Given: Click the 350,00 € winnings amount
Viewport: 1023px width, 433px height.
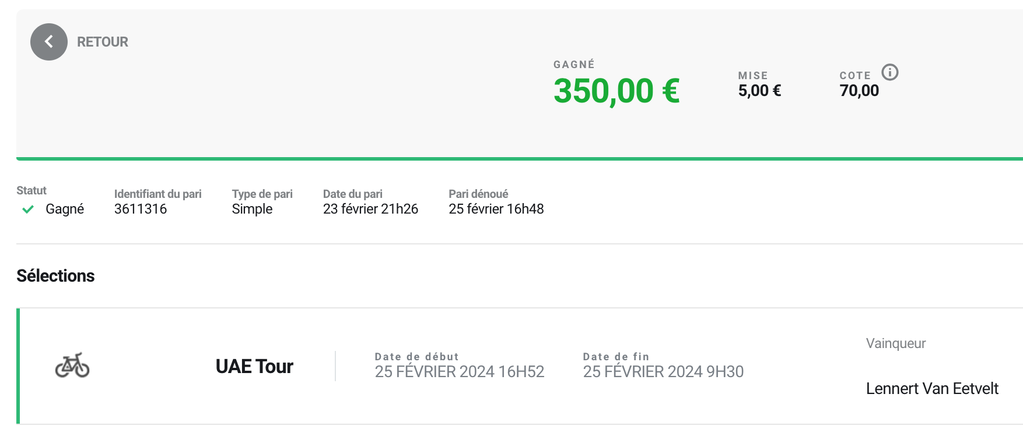Looking at the screenshot, I should pos(616,91).
